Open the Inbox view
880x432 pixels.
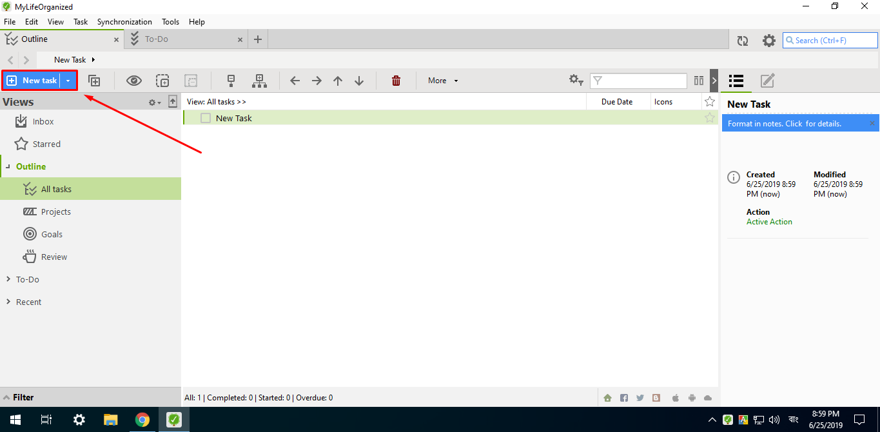pos(90,121)
